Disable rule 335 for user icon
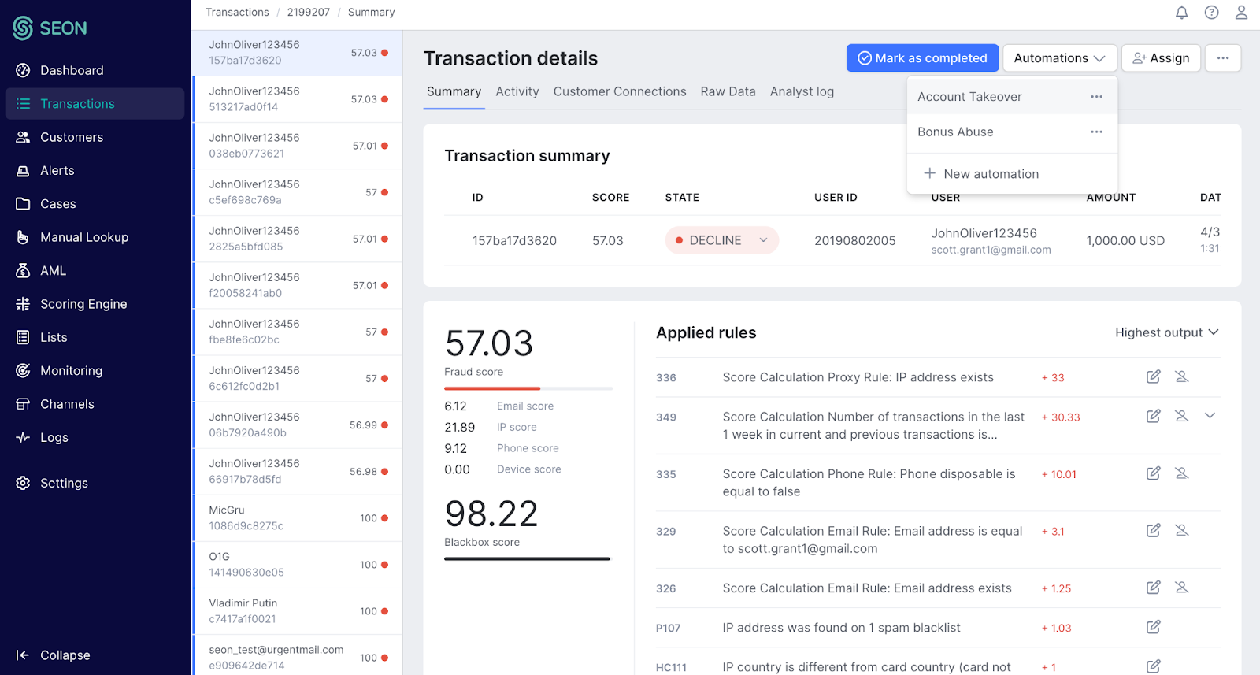 (x=1181, y=473)
